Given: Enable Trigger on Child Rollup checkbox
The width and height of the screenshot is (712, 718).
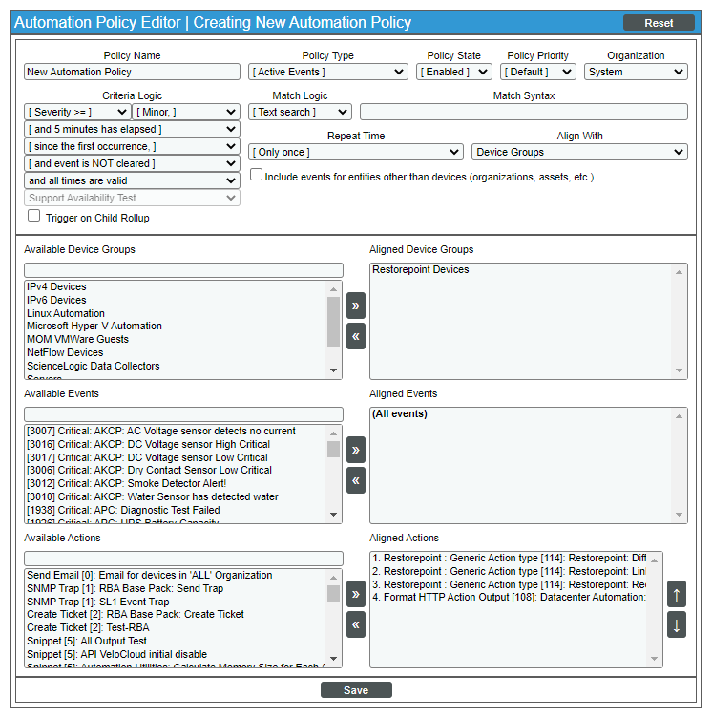Looking at the screenshot, I should [34, 217].
